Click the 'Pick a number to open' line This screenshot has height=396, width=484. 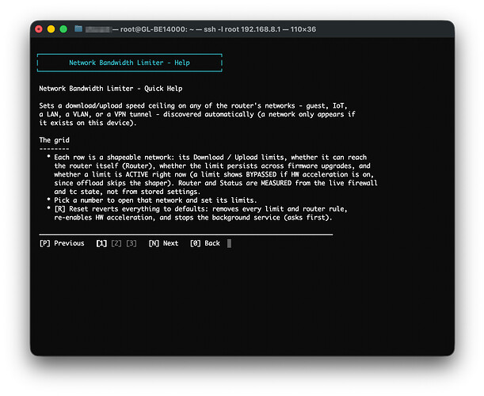coord(151,200)
